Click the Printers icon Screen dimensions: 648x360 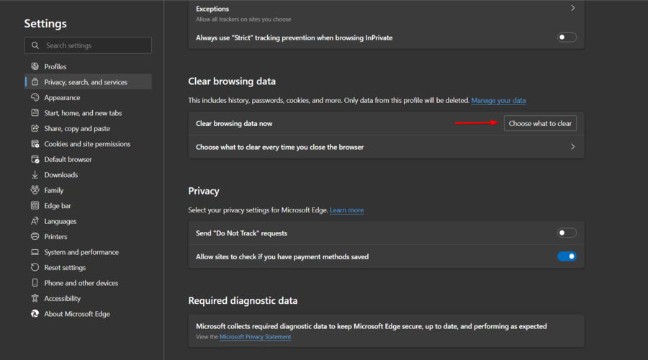[x=35, y=237]
